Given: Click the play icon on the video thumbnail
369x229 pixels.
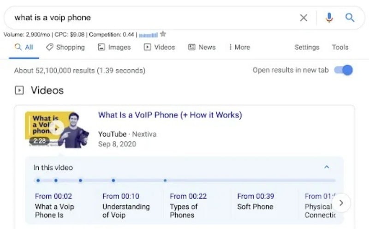Looking at the screenshot, I should (56, 128).
